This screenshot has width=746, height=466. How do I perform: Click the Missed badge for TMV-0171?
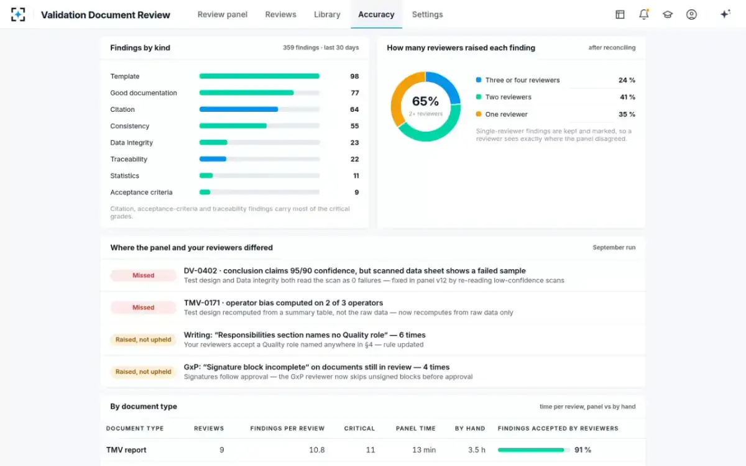click(143, 308)
